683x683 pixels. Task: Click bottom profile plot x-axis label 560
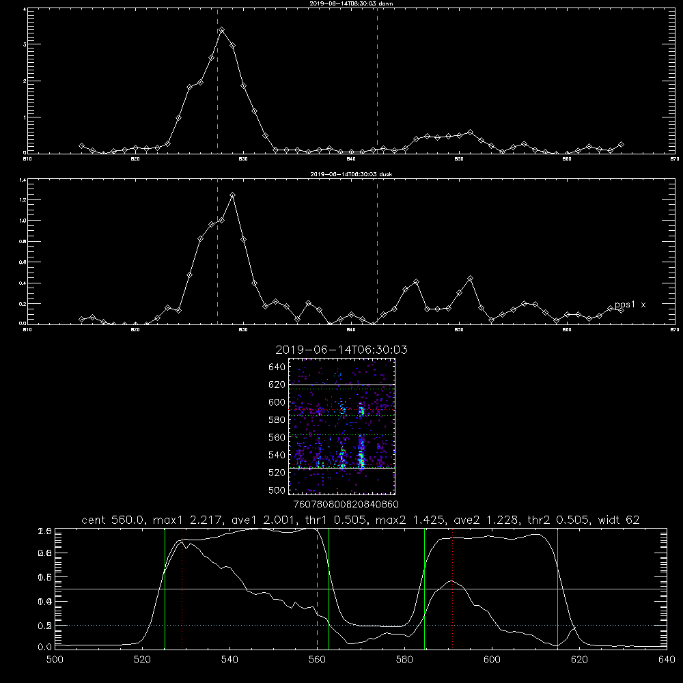(317, 660)
